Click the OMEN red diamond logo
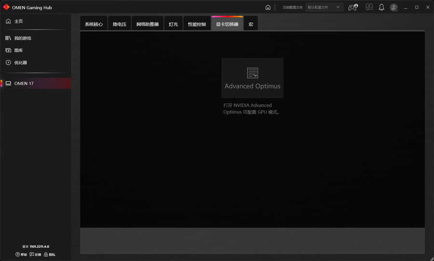This screenshot has height=261, width=434. tap(6, 7)
